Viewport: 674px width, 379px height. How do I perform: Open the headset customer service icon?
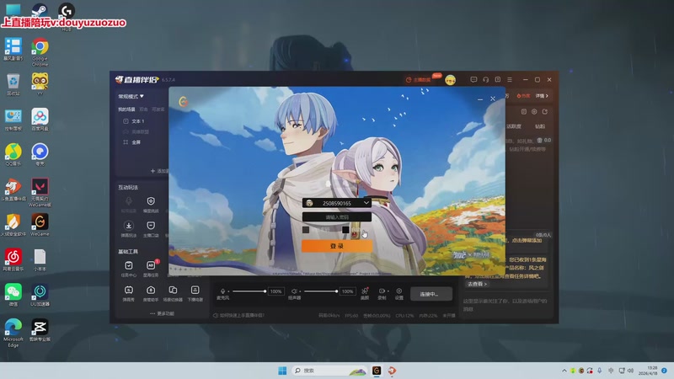(x=486, y=79)
